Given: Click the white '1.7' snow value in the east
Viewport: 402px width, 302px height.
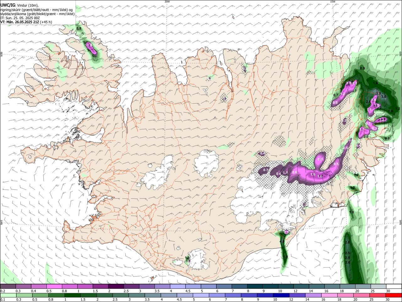Looking at the screenshot, I should click(362, 129).
